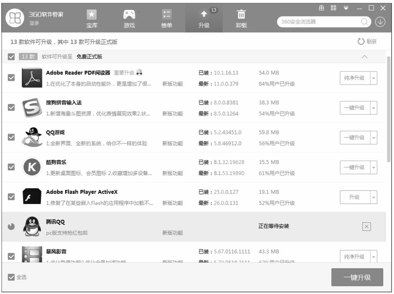Click the bottom 一键升级 upgrade-all button
Screen dimensions: 394x294
click(357, 277)
